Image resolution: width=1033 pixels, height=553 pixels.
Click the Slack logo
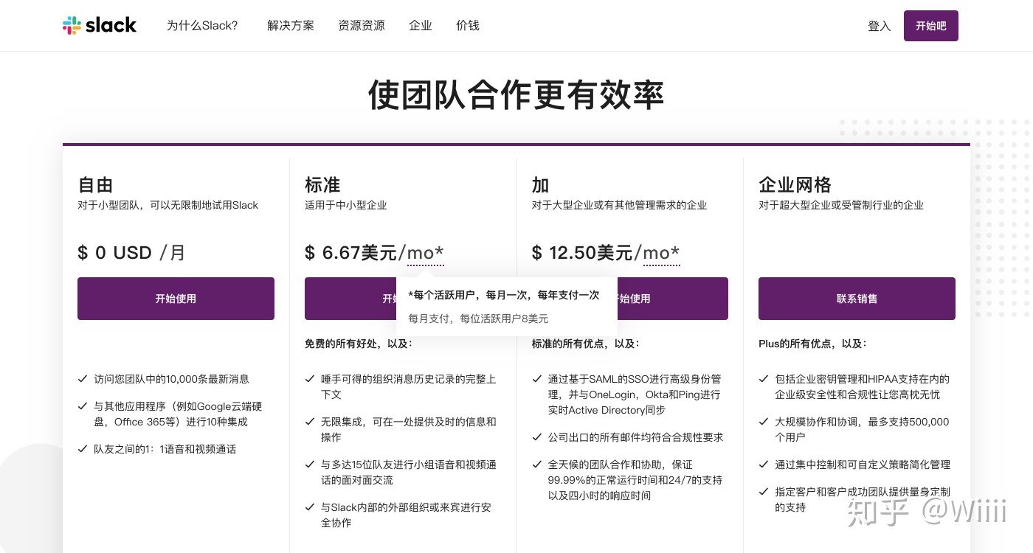click(100, 25)
